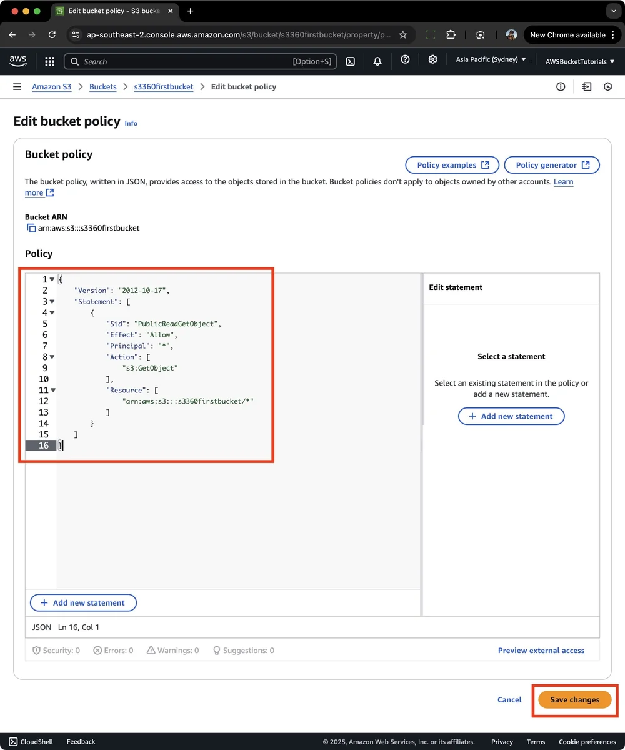
Task: Open CloudShell icon in top navigation bar
Action: click(x=351, y=61)
